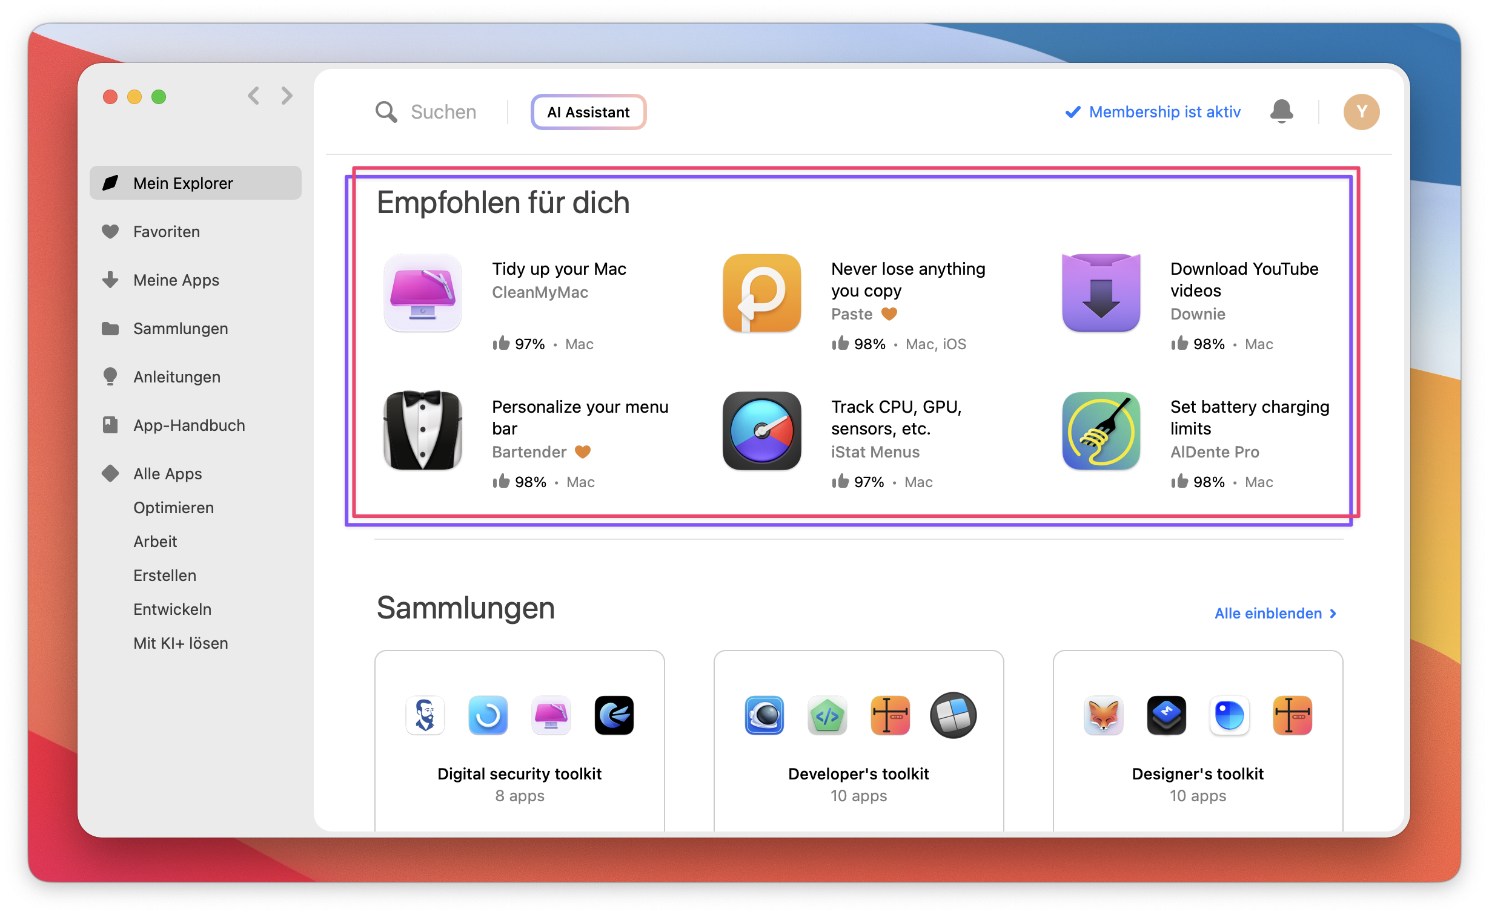Screen dimensions: 1489x915
Task: Select Mein Explorer in the sidebar
Action: 196,183
